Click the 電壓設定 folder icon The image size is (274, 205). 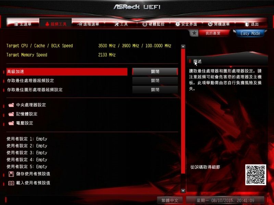[11, 123]
